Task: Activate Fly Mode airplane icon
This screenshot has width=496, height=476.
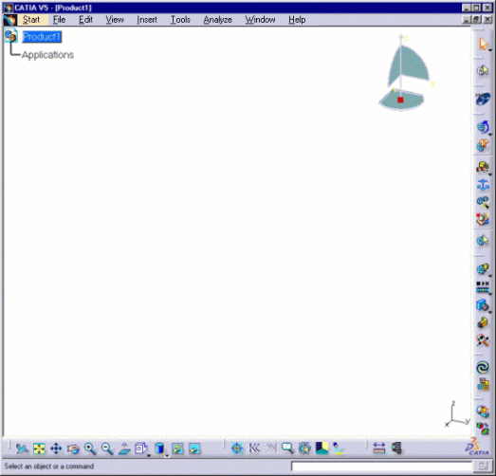Action: (22, 449)
